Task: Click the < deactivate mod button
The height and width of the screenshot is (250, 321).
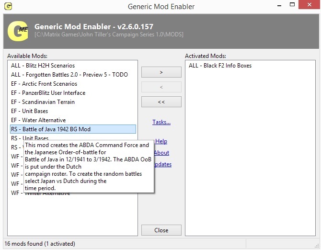Action: [x=161, y=87]
